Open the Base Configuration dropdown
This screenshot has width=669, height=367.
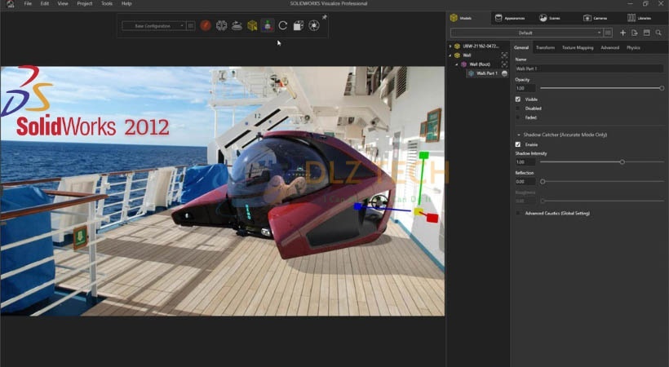pyautogui.click(x=153, y=26)
